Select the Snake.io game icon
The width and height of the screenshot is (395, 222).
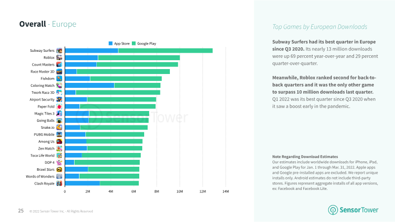point(59,127)
